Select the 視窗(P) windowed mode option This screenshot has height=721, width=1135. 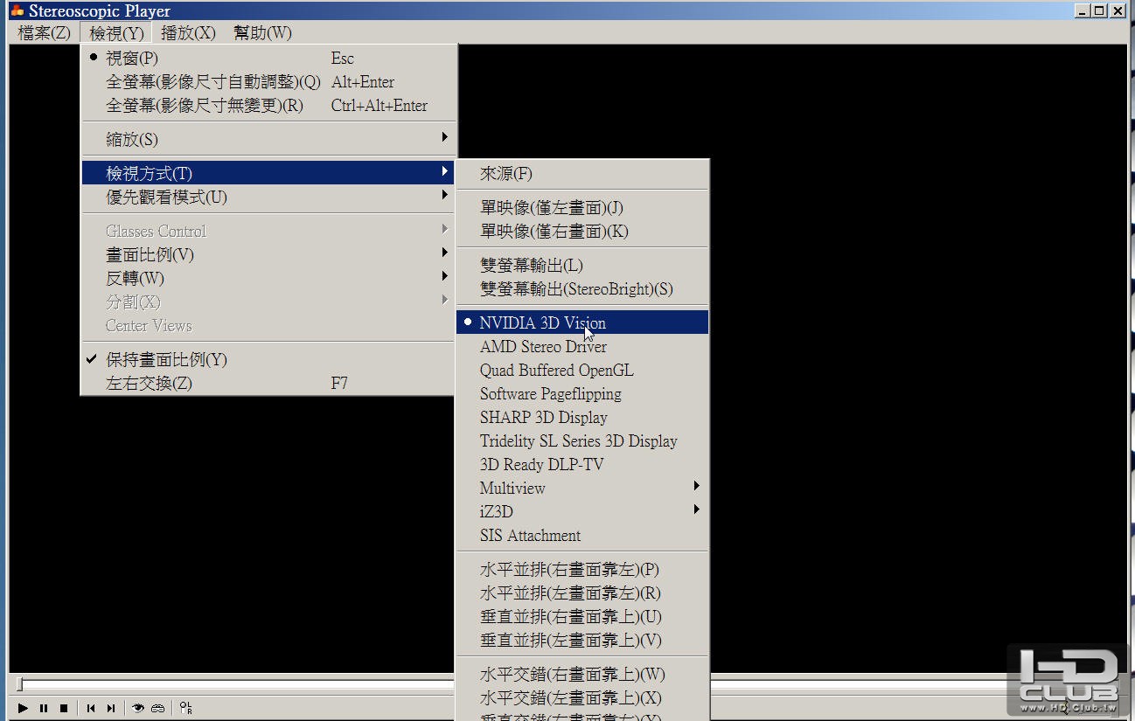pos(268,59)
